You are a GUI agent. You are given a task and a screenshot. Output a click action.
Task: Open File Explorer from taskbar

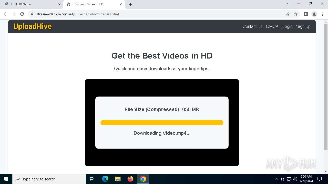118,179
